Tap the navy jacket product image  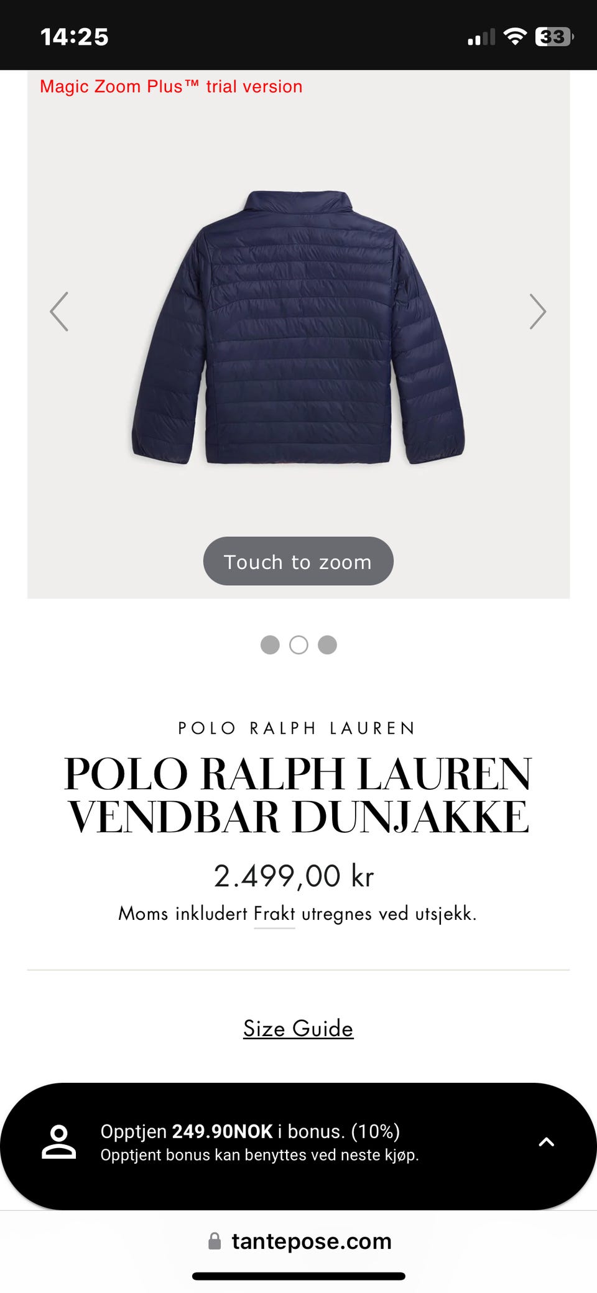[298, 328]
